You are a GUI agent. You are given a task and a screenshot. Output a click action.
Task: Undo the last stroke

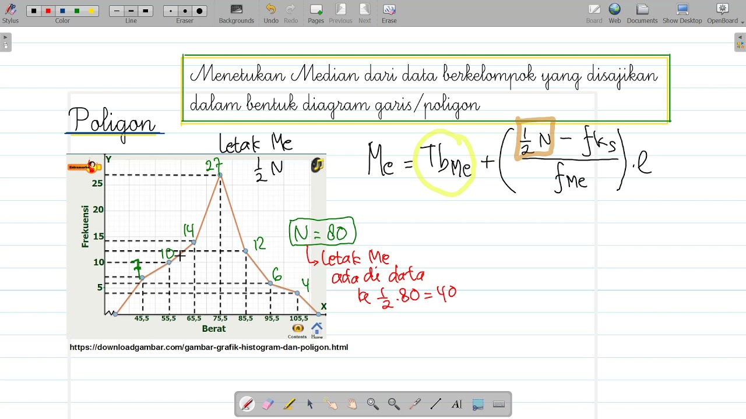[271, 13]
